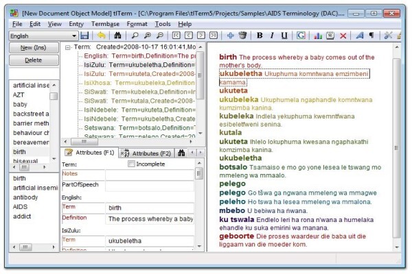Screen dimensions: 412x274
Task: Select AIDS in the lower history list
Action: tap(20, 207)
